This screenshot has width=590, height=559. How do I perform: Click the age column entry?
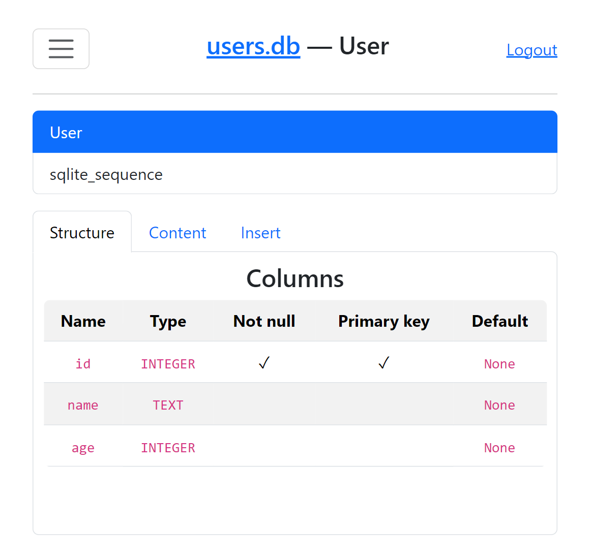(x=83, y=448)
